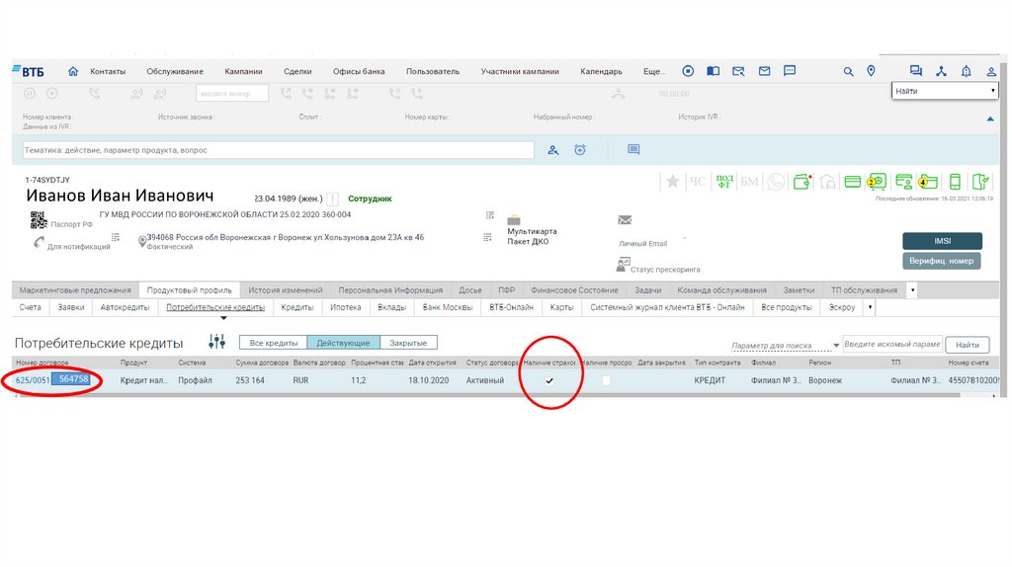Click the green wallet icon with red dot
This screenshot has width=1012, height=567.
coord(802,182)
